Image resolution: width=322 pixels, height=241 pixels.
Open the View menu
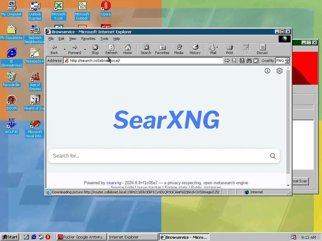pos(73,39)
